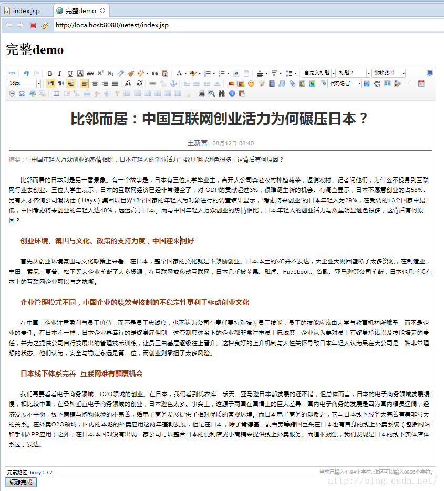Open the custom title dropdown

pos(319,73)
